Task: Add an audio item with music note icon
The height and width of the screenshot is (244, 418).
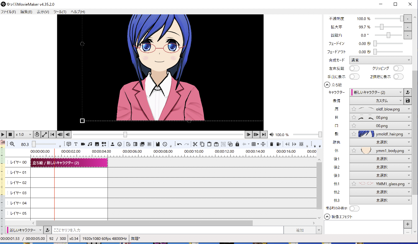Action: (90, 144)
